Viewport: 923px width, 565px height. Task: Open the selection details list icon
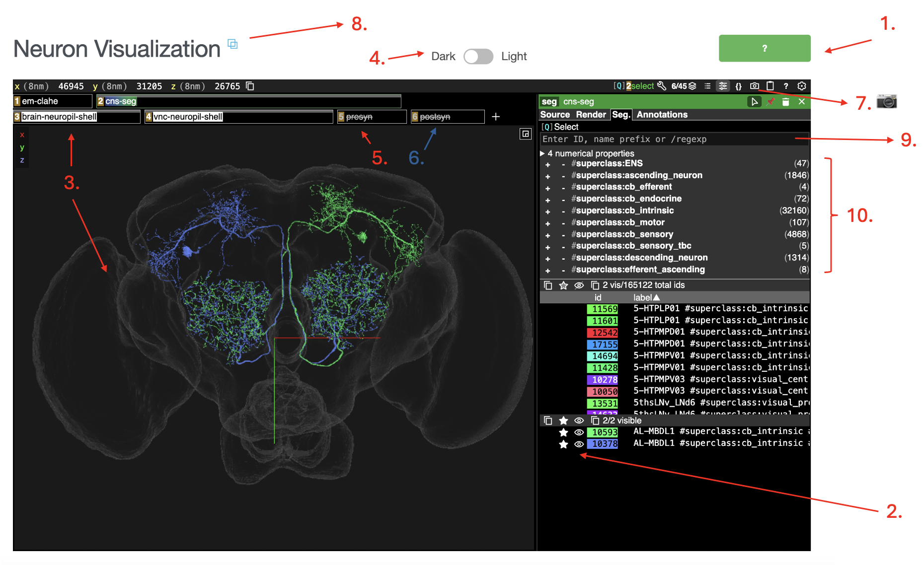click(707, 86)
